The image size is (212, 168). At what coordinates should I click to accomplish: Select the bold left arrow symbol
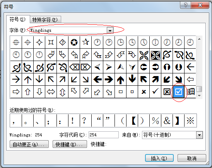click(97, 79)
